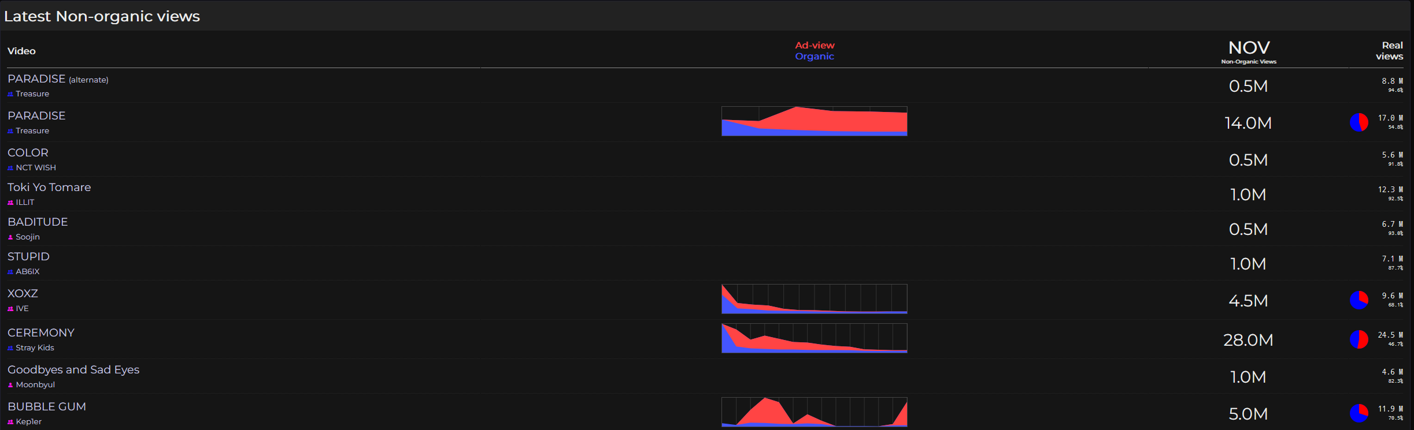Open the PARADISE ad-view area chart
The image size is (1414, 430).
(x=815, y=121)
